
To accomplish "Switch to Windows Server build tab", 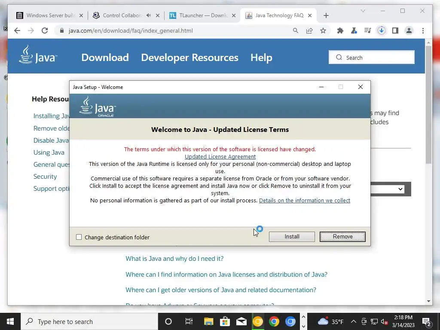I will 50,15.
